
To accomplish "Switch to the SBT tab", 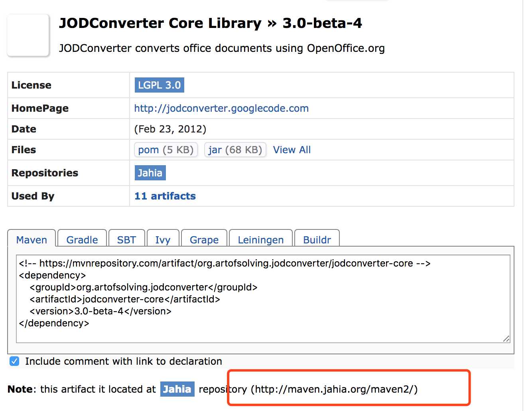I will [126, 239].
